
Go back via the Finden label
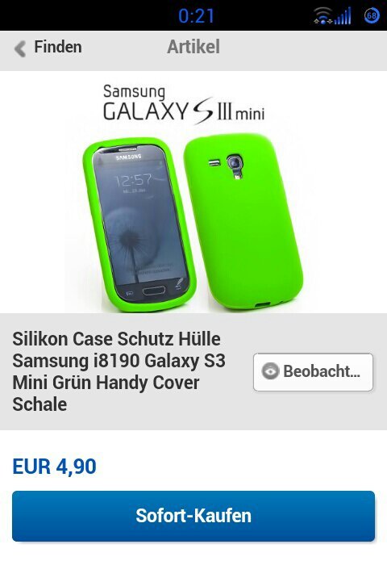(x=58, y=47)
